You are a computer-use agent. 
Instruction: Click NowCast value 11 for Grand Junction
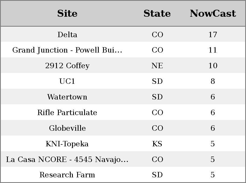[x=213, y=50]
